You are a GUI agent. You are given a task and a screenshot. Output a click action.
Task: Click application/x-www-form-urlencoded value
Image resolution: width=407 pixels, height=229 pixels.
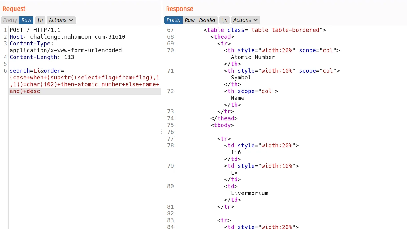coord(66,50)
